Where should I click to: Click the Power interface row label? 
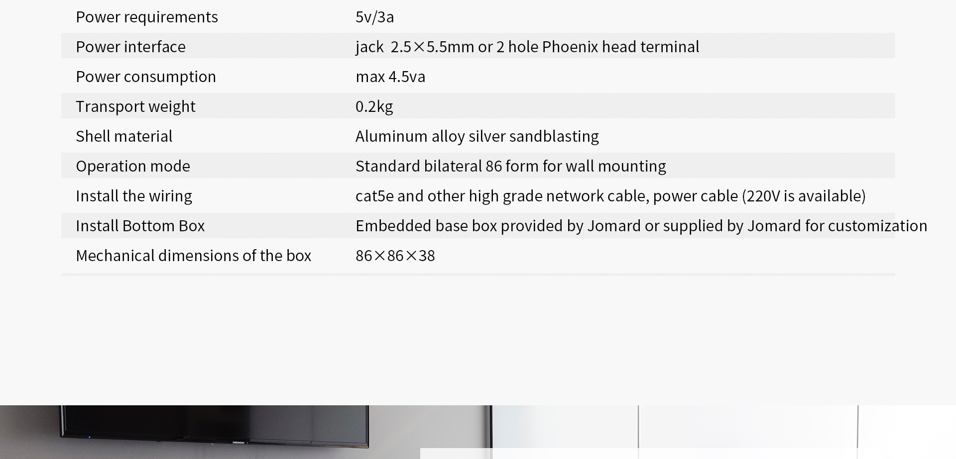coord(130,47)
